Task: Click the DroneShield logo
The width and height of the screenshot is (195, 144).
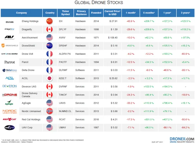Action: point(9,46)
